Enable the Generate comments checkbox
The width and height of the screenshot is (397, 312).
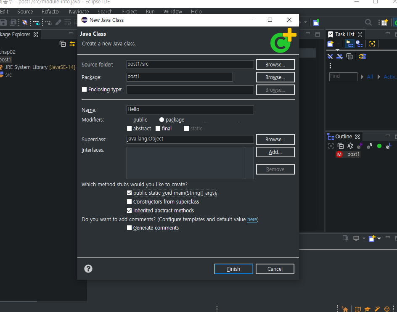click(x=130, y=227)
